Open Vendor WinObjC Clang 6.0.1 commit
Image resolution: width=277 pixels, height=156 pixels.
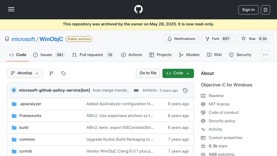pyautogui.click(x=119, y=151)
